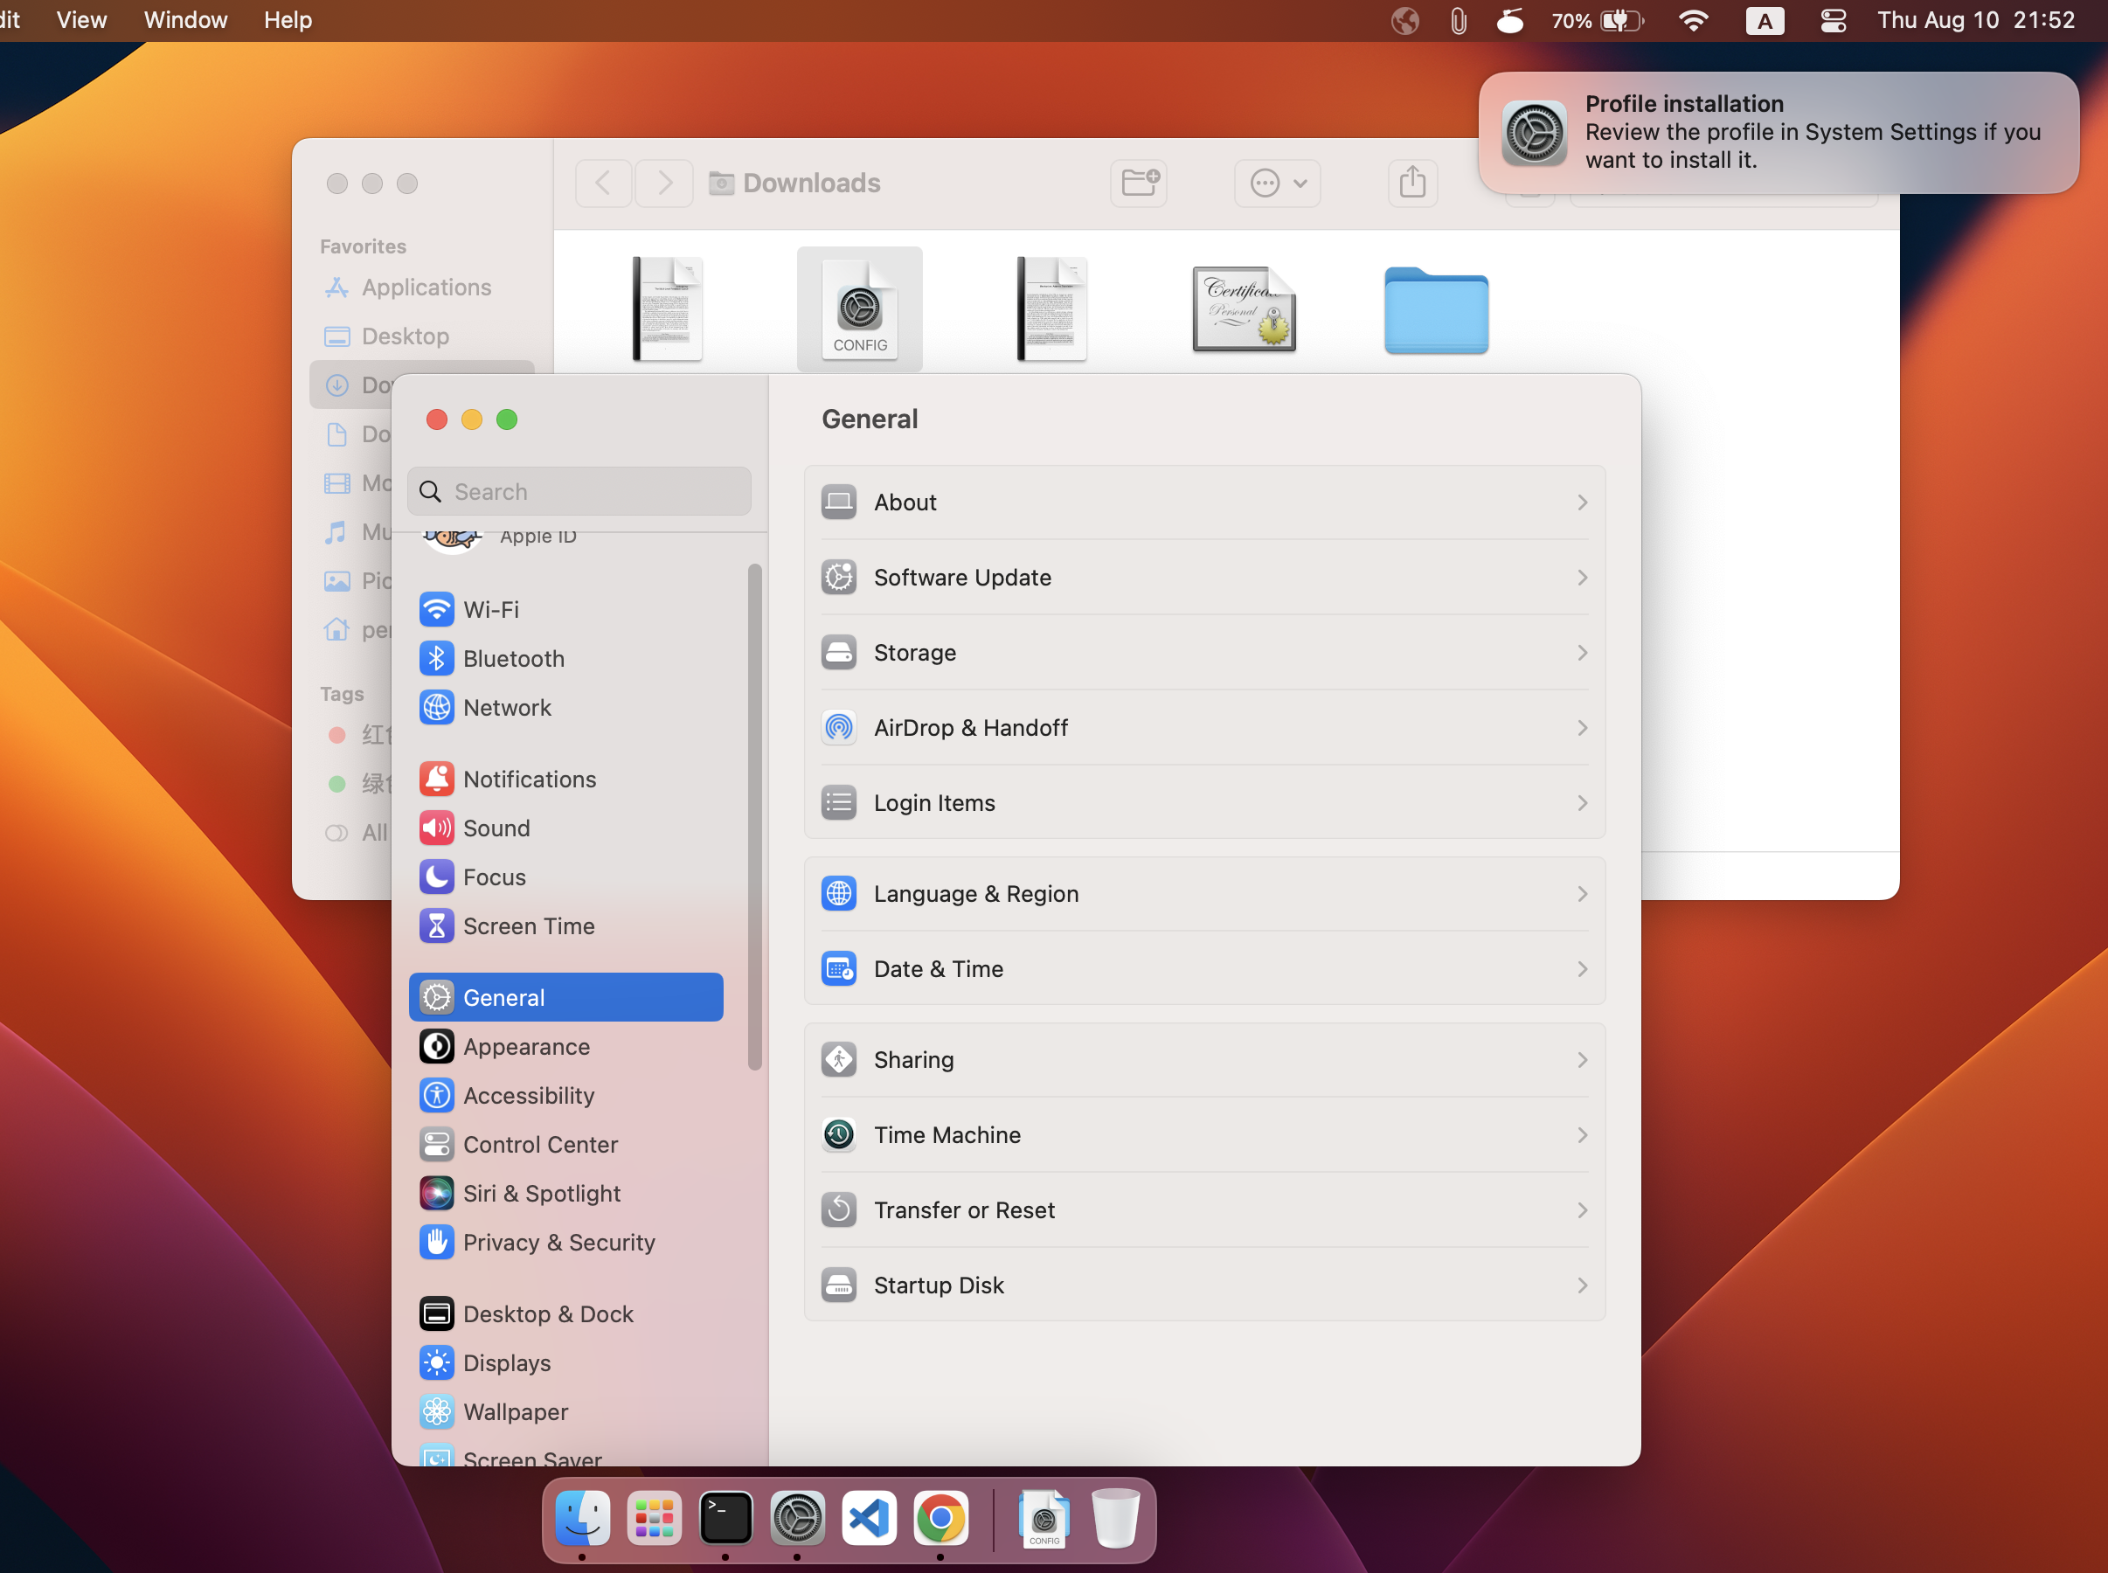Expand the Startup Disk row
The image size is (2108, 1573).
[1203, 1285]
